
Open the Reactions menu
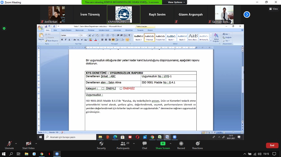click(197, 145)
